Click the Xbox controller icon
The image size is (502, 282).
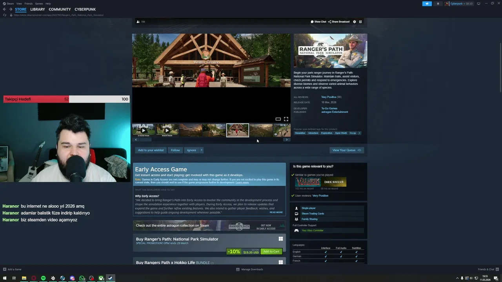[296, 231]
